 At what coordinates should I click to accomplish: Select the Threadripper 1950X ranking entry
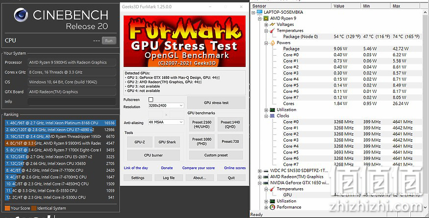[60, 136]
